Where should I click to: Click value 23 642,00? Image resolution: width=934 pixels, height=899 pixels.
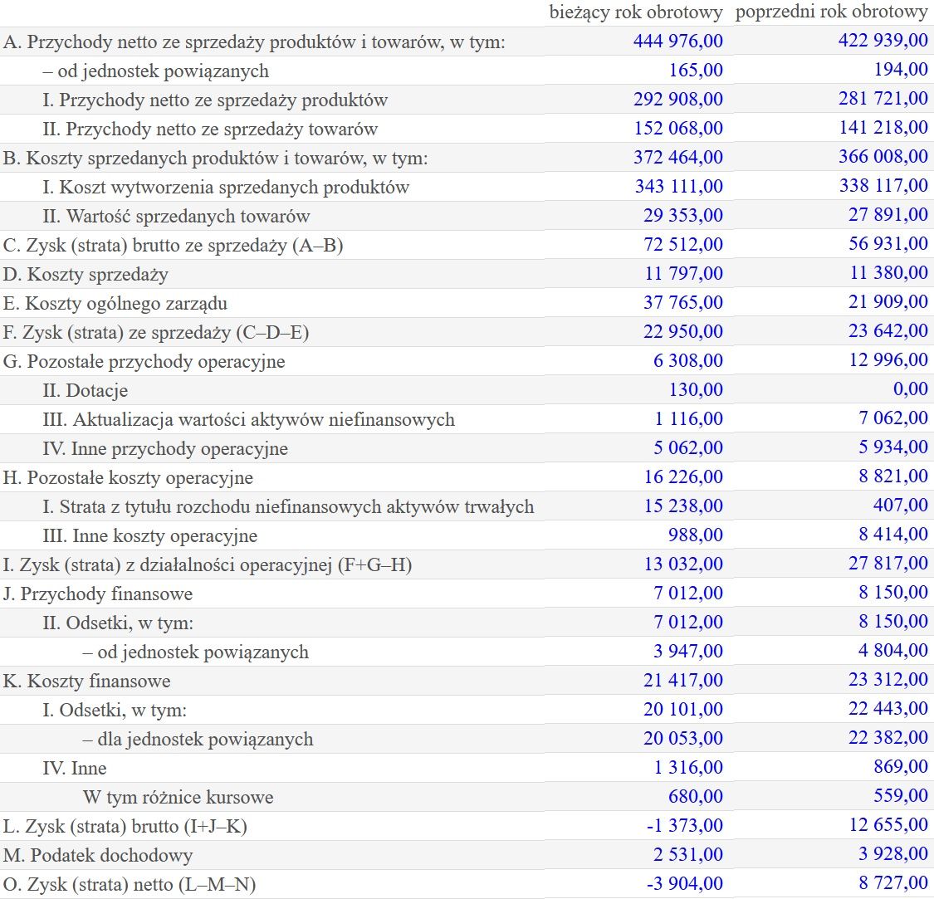pos(888,330)
